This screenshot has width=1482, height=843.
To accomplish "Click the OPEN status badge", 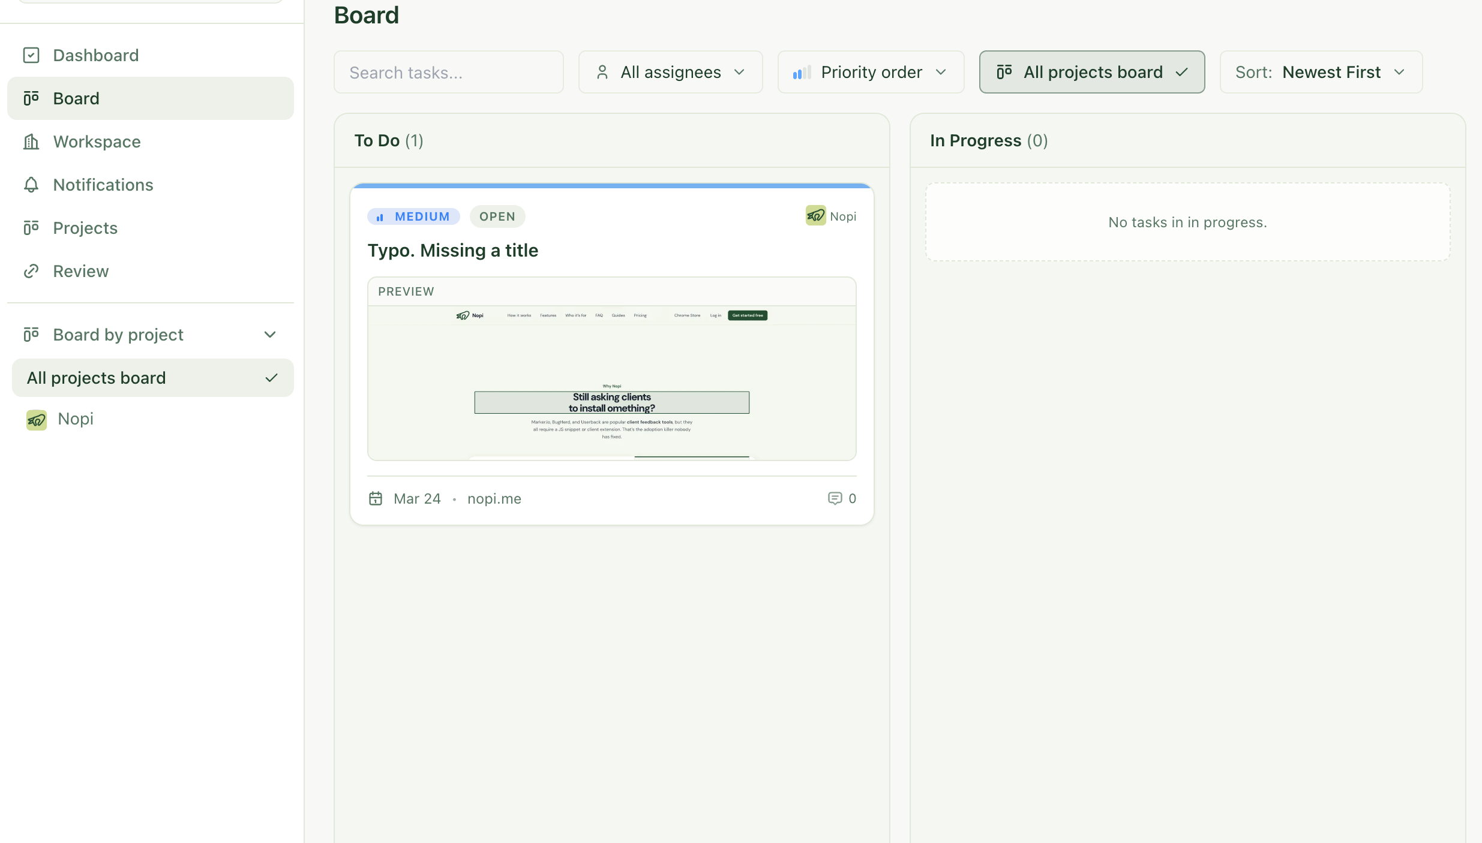I will 497,216.
